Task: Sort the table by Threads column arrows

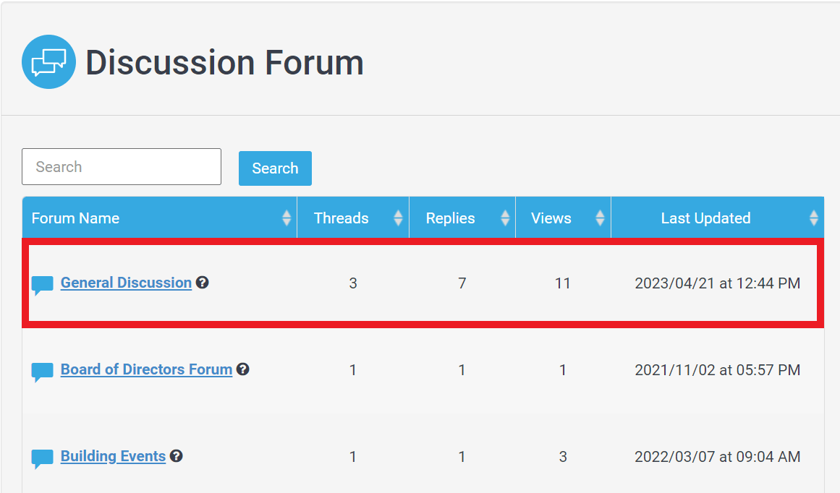Action: pyautogui.click(x=398, y=218)
